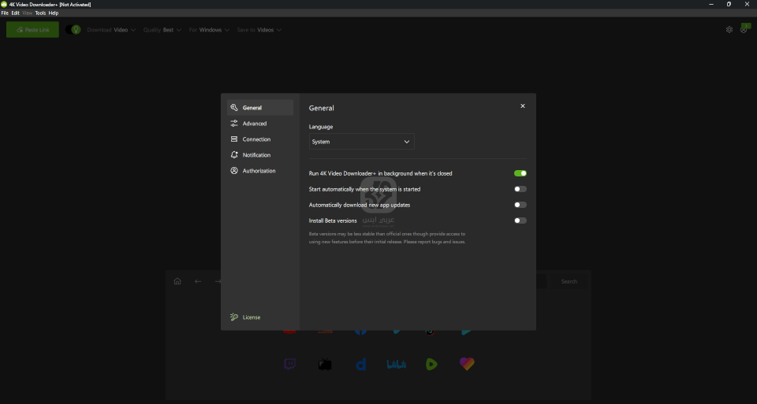Open the Twitch site icon
Screen dimensions: 757x404
tap(289, 364)
